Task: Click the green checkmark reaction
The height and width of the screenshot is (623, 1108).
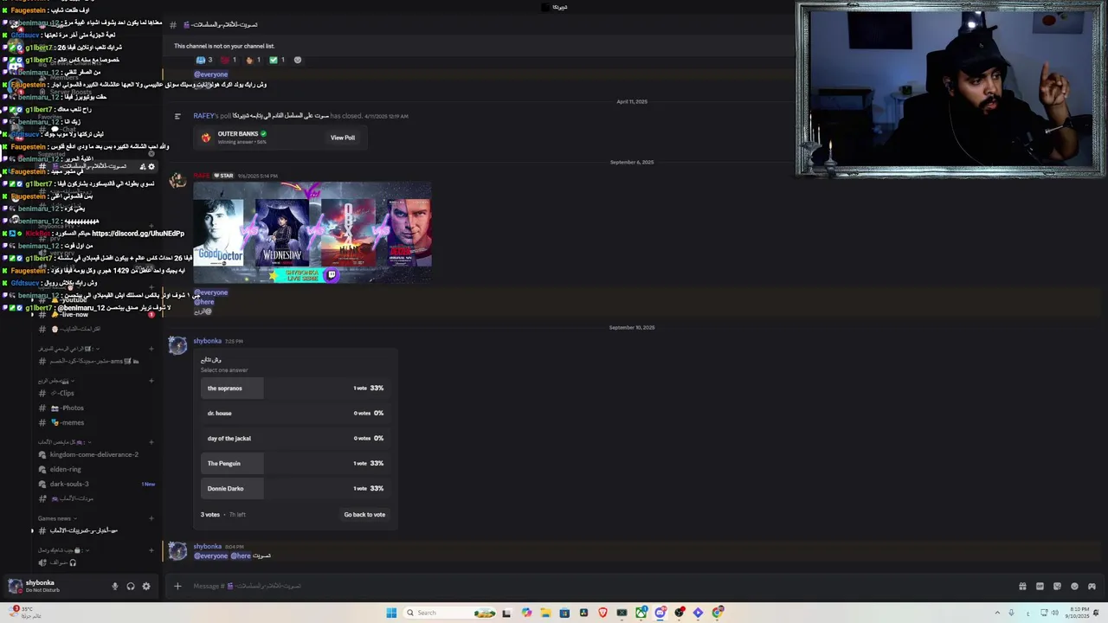Action: coord(277,60)
